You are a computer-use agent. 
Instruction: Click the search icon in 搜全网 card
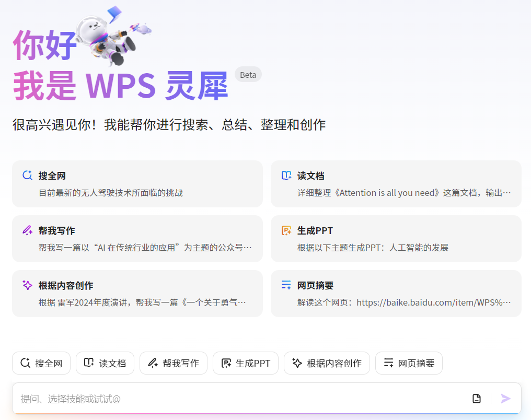click(28, 176)
